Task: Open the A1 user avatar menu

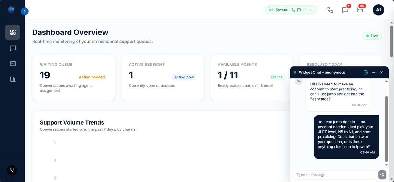Action: 378,10
